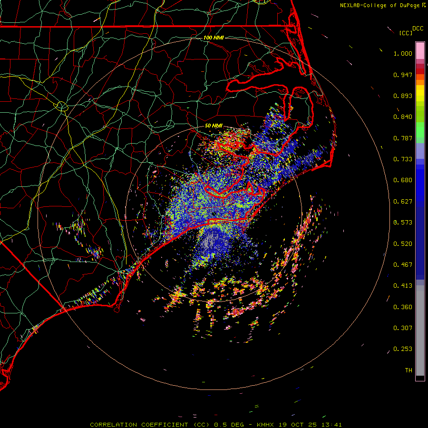Click the 0.627 color scale value
The height and width of the screenshot is (428, 428).
403,202
